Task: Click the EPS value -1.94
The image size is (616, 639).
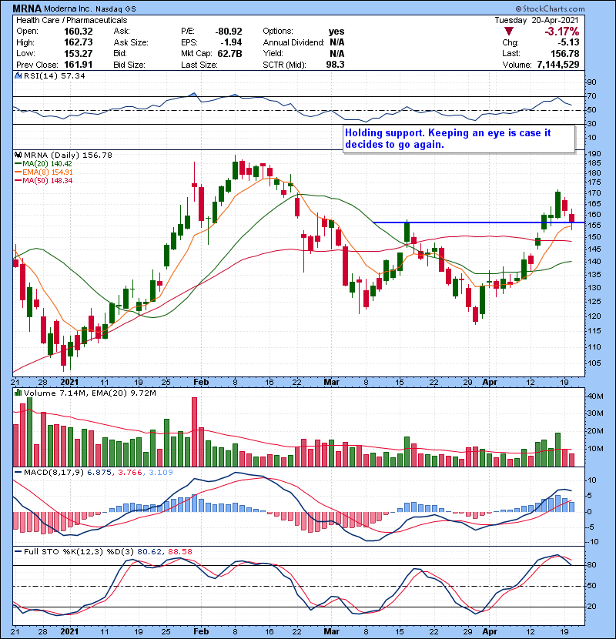Action: pyautogui.click(x=231, y=42)
